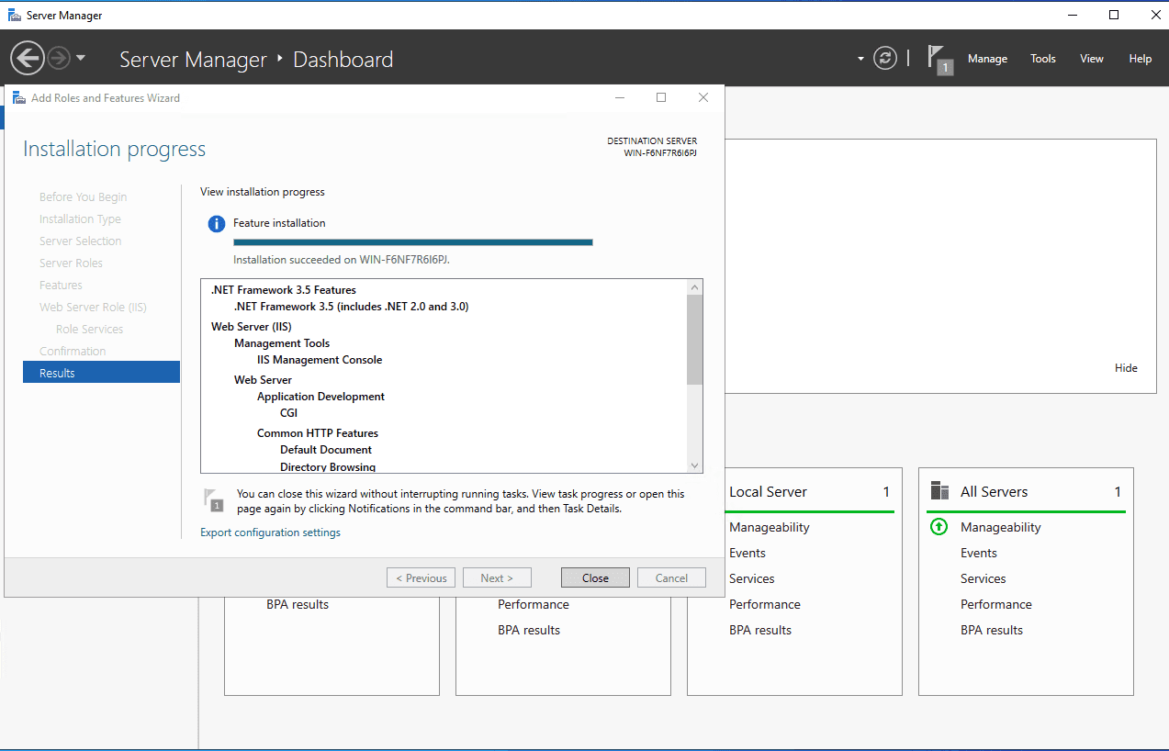Open the Tools menu
The image size is (1169, 751).
pos(1042,59)
